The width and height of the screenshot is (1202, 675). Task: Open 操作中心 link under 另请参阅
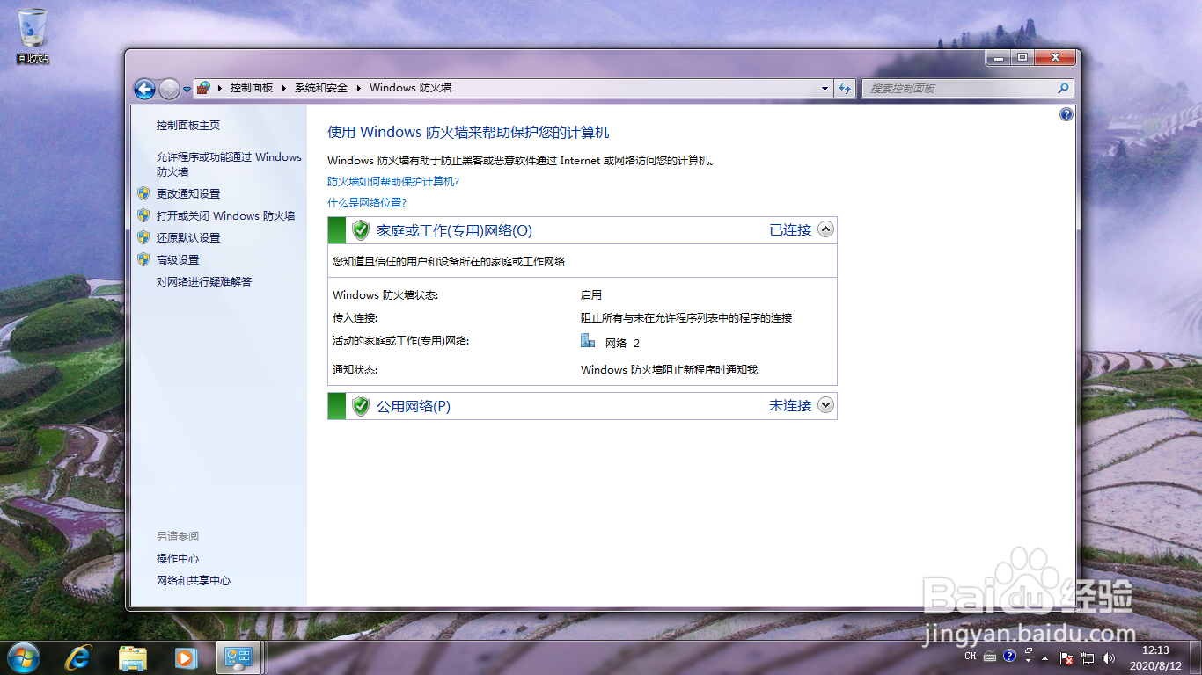click(x=178, y=558)
